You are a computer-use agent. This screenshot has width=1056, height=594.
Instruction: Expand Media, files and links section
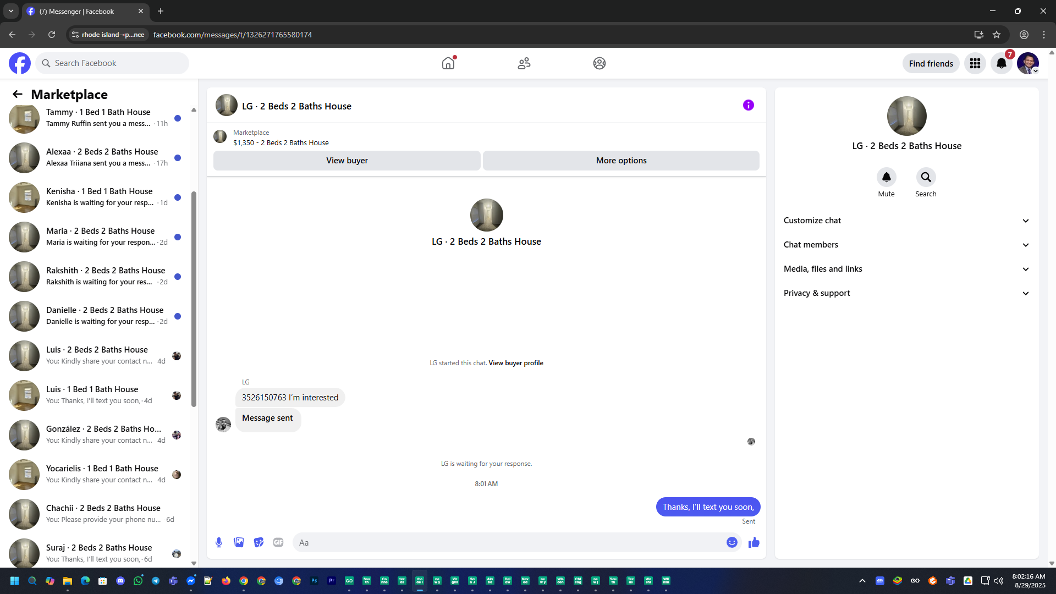pos(906,269)
